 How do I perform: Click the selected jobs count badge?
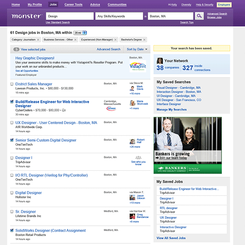[x=16, y=49]
